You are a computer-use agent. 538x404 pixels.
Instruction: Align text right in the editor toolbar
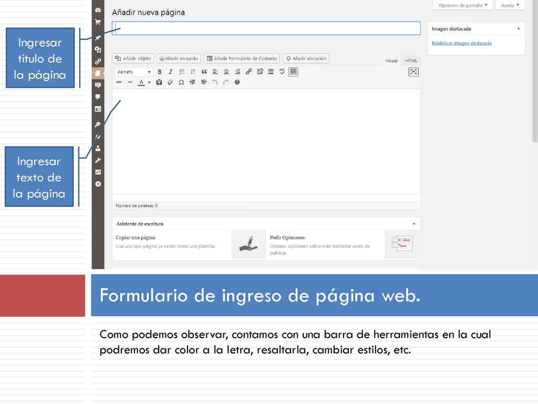pyautogui.click(x=237, y=72)
